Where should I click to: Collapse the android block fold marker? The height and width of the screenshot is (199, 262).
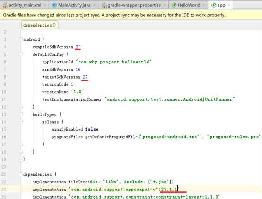pos(21,39)
